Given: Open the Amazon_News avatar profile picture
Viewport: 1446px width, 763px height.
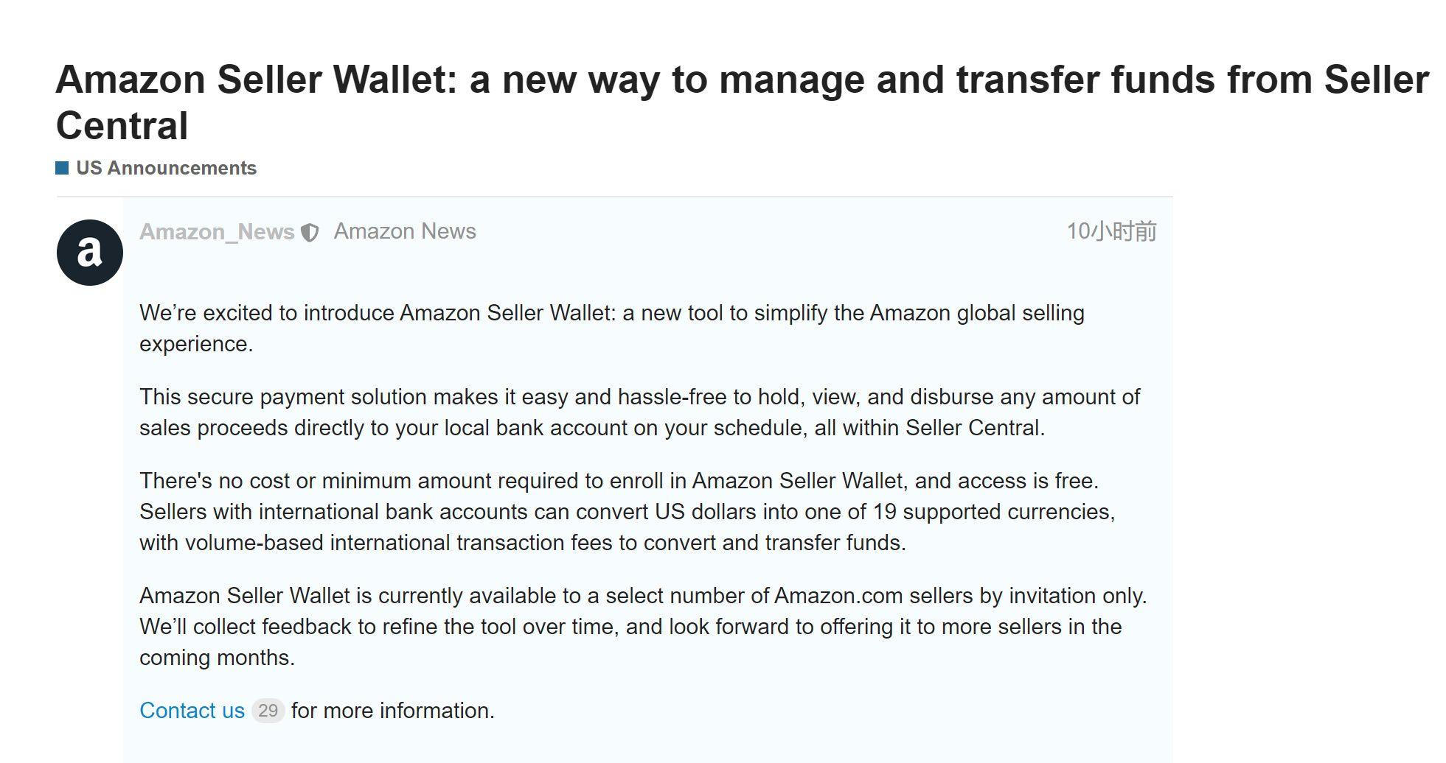Looking at the screenshot, I should click(x=89, y=253).
